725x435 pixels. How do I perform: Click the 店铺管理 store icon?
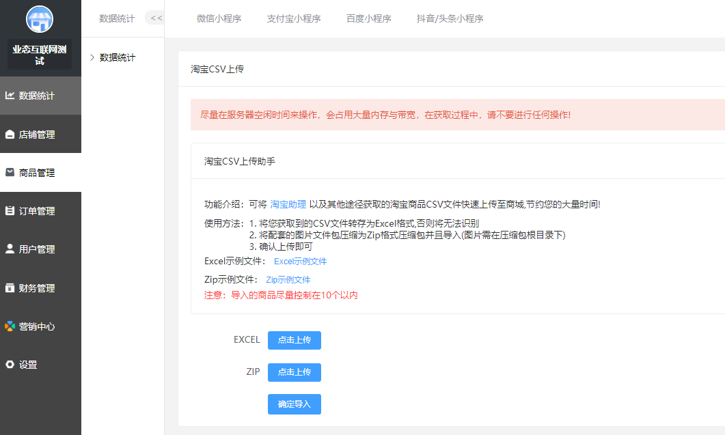10,134
